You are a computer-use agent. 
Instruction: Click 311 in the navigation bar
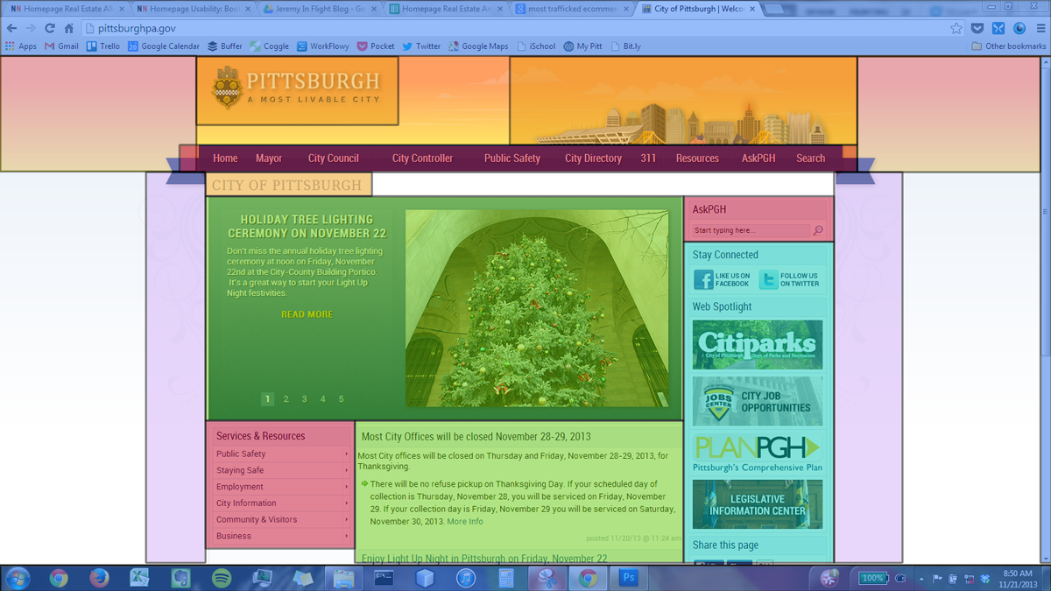click(x=648, y=158)
